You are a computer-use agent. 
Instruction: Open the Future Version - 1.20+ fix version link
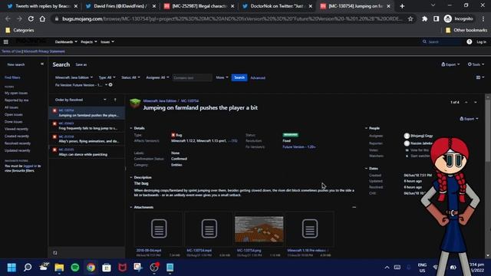pyautogui.click(x=298, y=146)
